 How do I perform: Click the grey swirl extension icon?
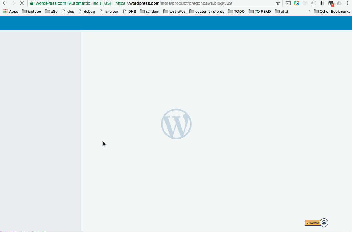(x=305, y=3)
